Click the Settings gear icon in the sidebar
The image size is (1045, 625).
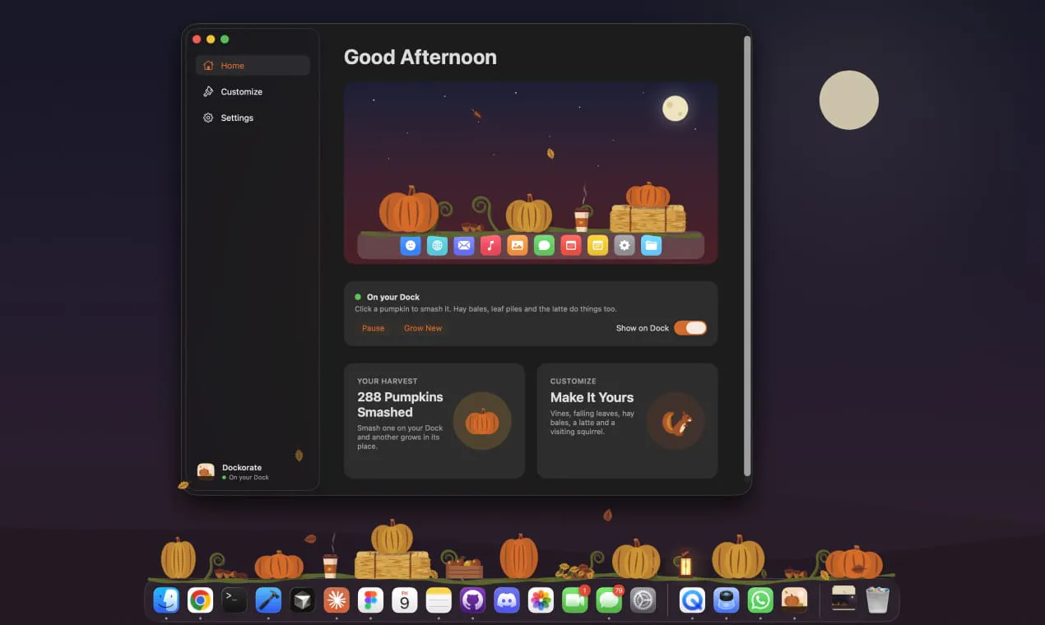tap(208, 118)
